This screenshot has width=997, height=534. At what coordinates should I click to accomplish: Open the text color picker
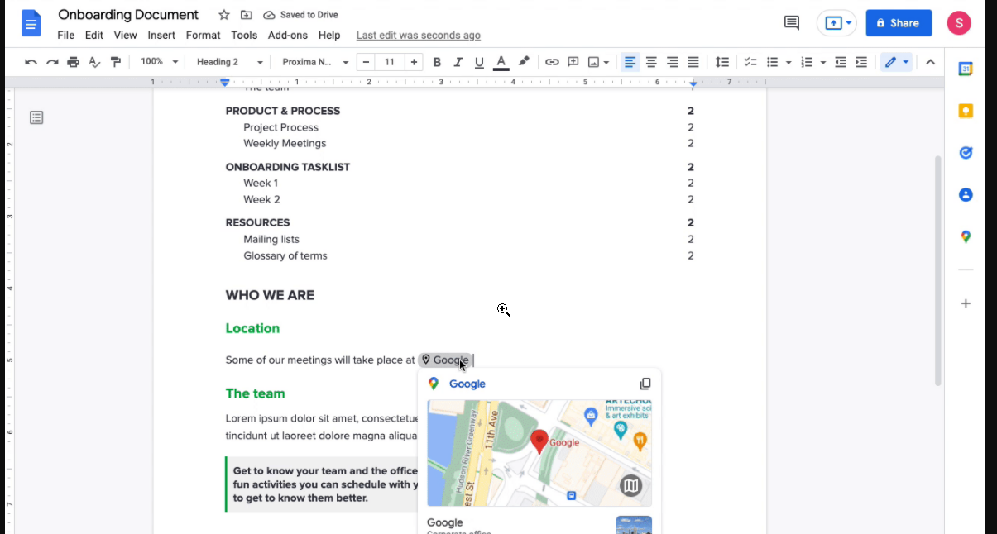[x=501, y=62]
